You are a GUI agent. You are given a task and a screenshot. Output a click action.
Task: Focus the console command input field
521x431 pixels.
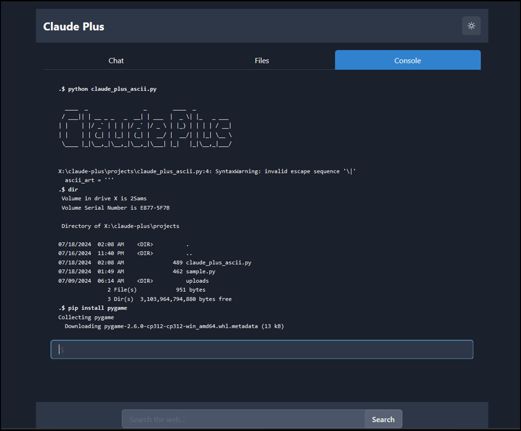262,350
